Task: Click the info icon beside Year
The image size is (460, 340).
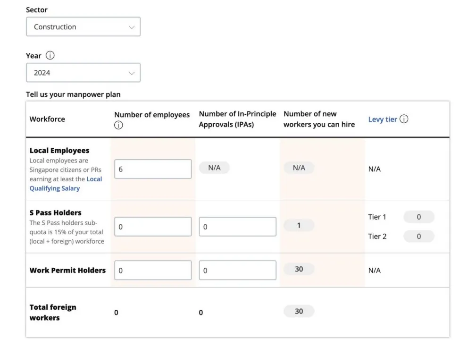Action: [x=50, y=55]
